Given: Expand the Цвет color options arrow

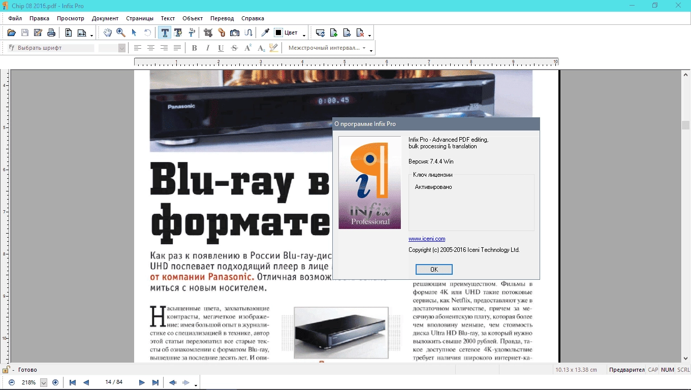Looking at the screenshot, I should [304, 35].
